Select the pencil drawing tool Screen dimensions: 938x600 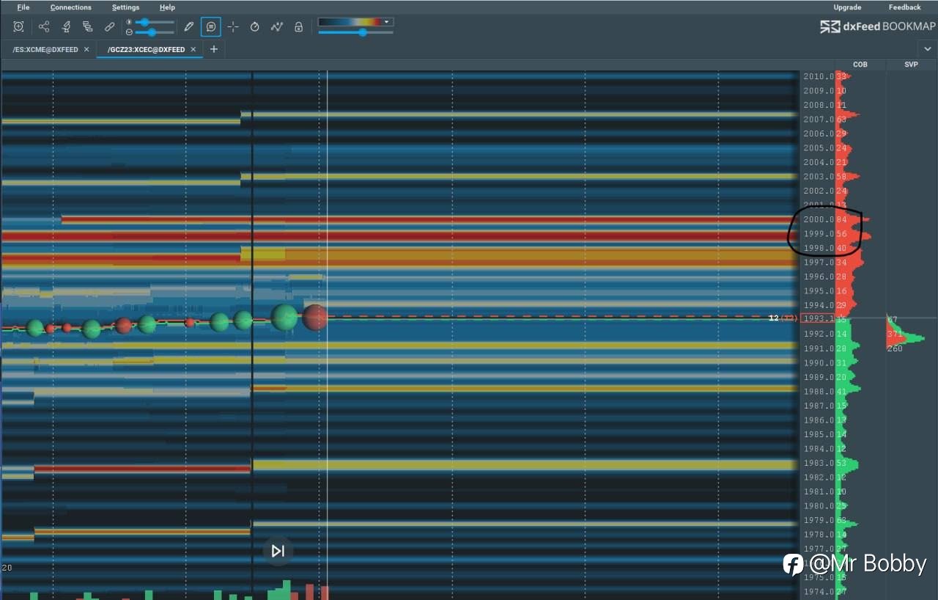(189, 26)
